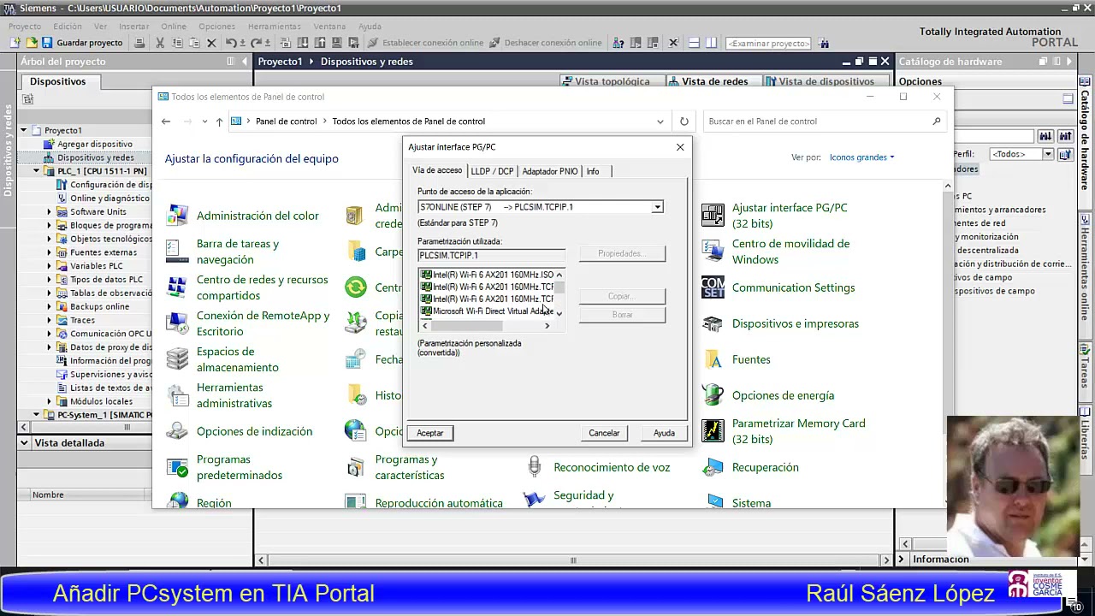This screenshot has width=1095, height=616.
Task: Open Administración del color icon
Action: [x=177, y=216]
